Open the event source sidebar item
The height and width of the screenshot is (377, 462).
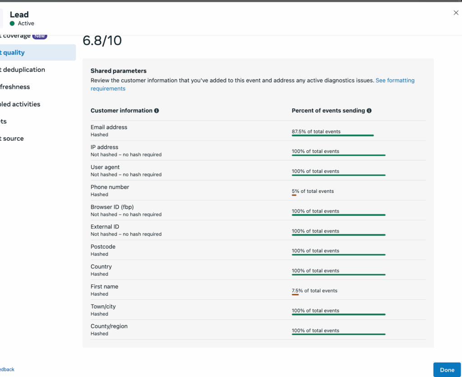click(x=13, y=138)
